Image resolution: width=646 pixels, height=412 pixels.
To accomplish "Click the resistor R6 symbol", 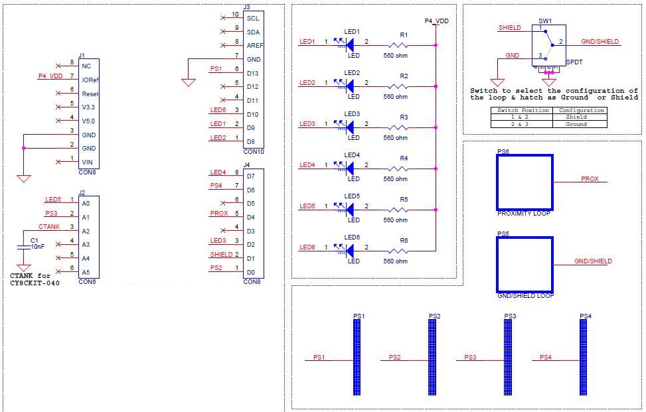I will [x=399, y=251].
